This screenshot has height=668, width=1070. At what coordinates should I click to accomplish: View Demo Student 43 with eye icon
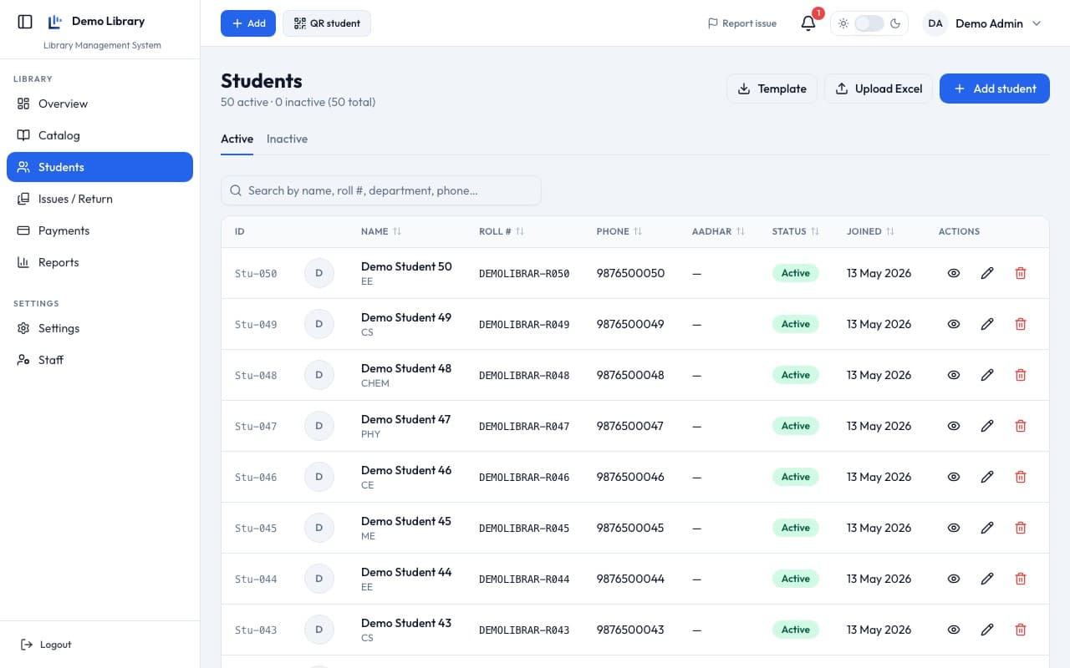click(x=954, y=630)
